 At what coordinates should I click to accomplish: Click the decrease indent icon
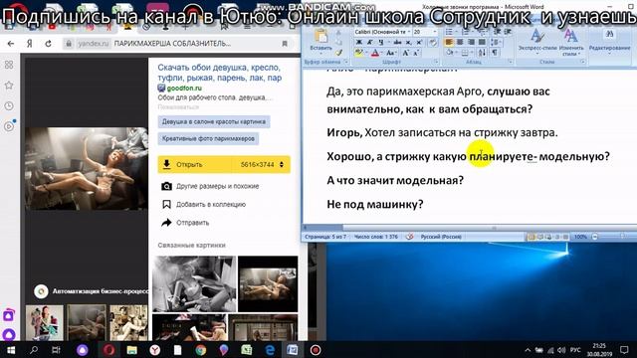pos(497,32)
